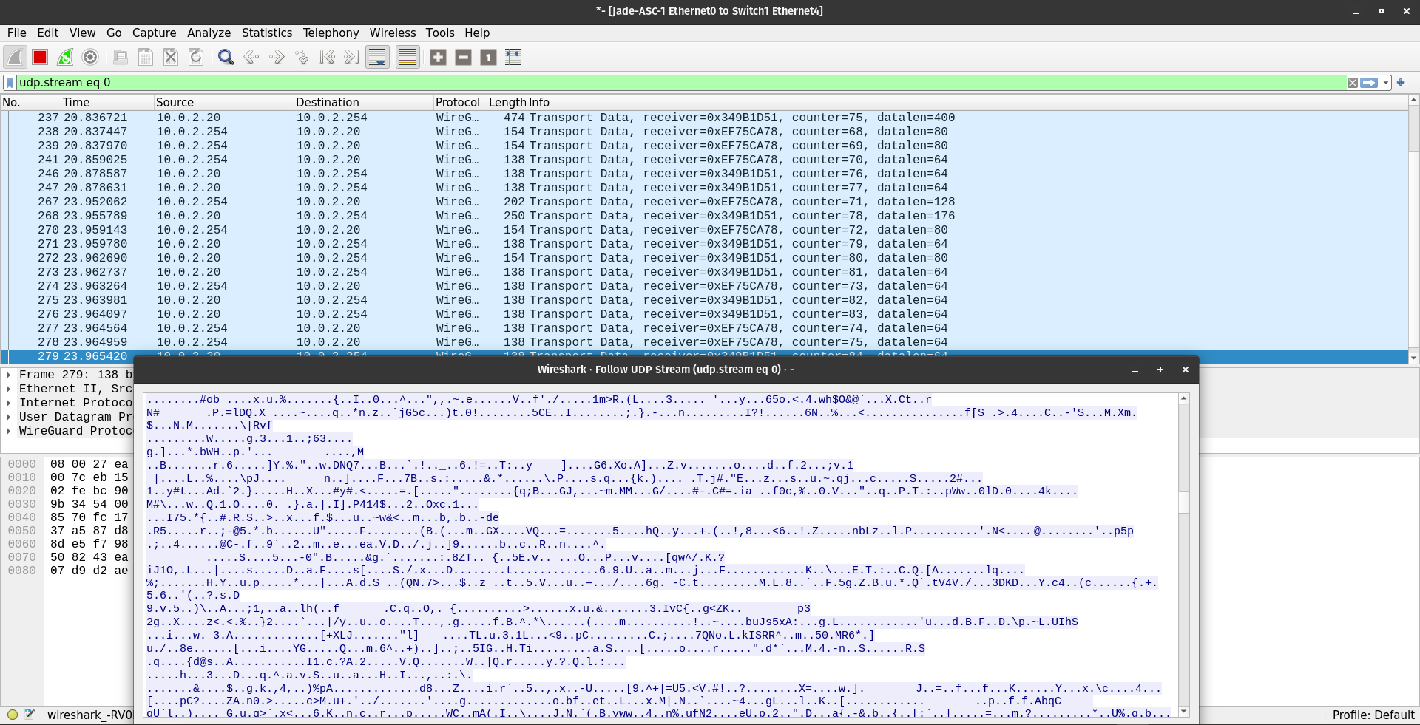Screen dimensions: 1420x725
Task: Open the Analyze menu
Action: 209,33
